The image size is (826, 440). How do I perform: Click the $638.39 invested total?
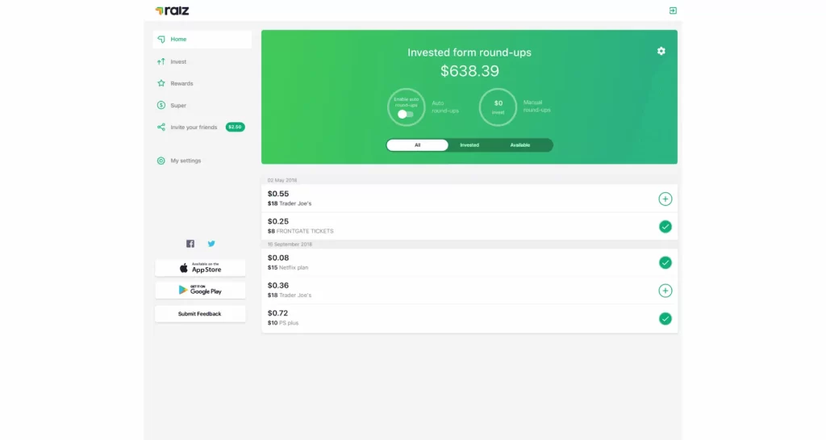(x=469, y=71)
